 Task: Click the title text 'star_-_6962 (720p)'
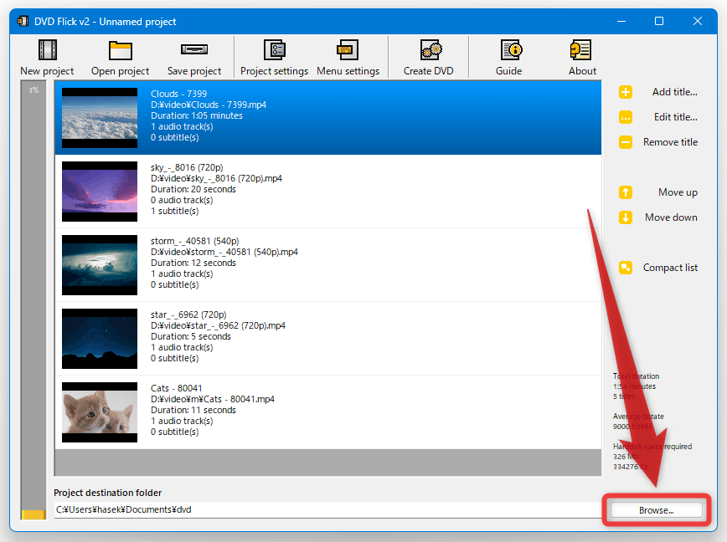(x=188, y=314)
